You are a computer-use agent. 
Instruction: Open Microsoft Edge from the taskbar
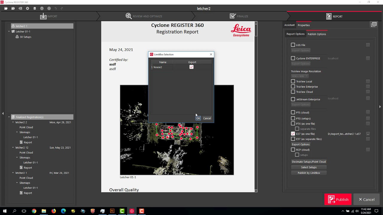pos(63,211)
